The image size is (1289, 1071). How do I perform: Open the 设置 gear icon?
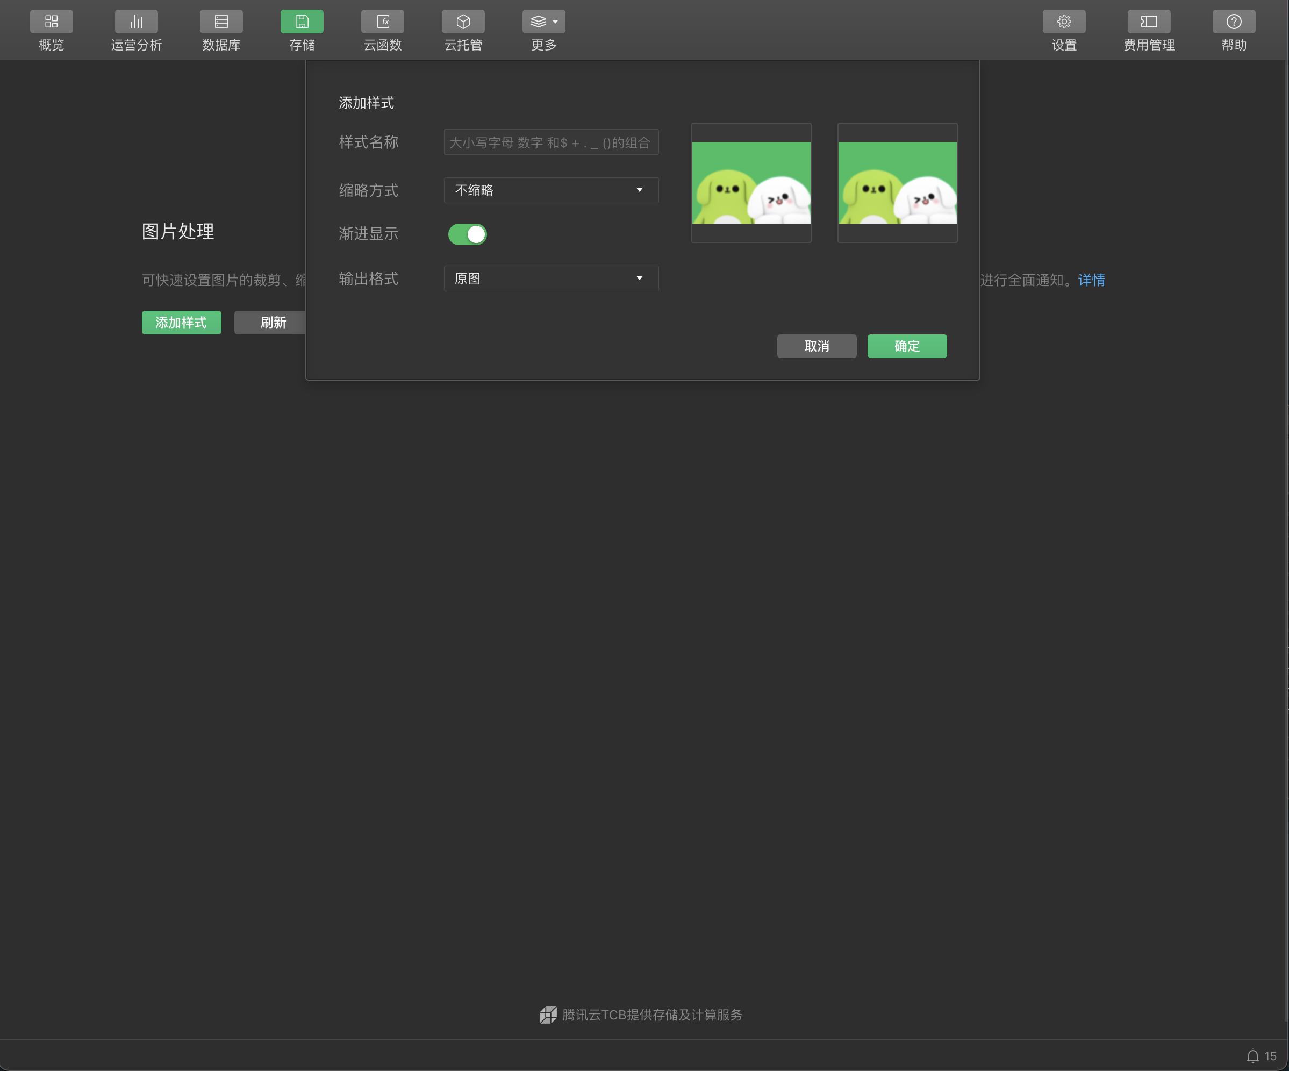click(1063, 22)
